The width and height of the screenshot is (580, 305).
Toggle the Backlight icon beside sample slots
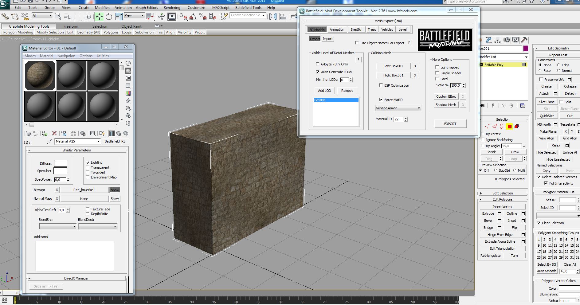click(128, 71)
